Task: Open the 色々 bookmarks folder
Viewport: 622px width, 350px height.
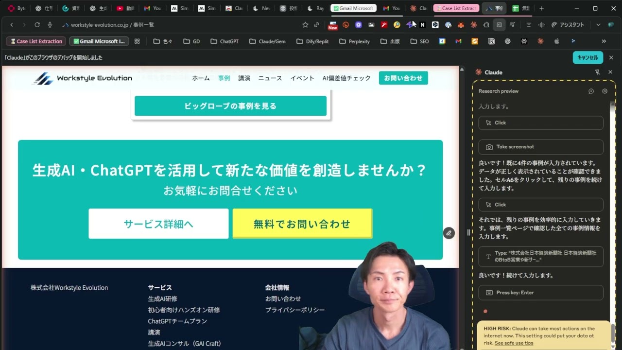Action: [x=163, y=41]
